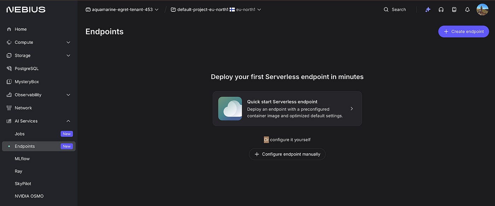Open support headset icon

coord(441,10)
